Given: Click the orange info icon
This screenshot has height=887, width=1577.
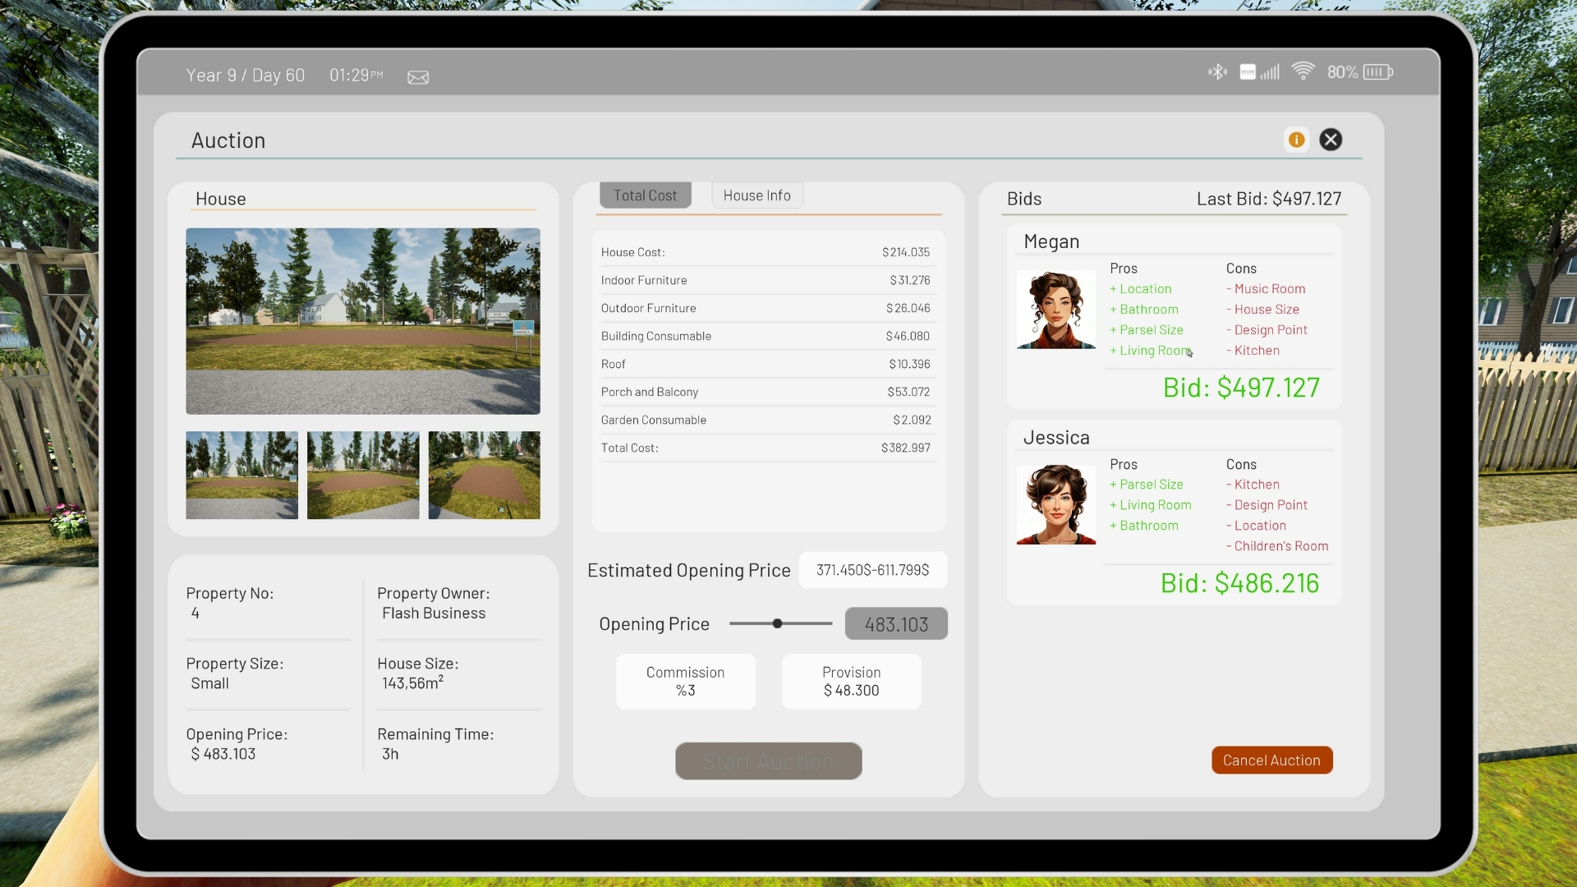Looking at the screenshot, I should (1296, 140).
